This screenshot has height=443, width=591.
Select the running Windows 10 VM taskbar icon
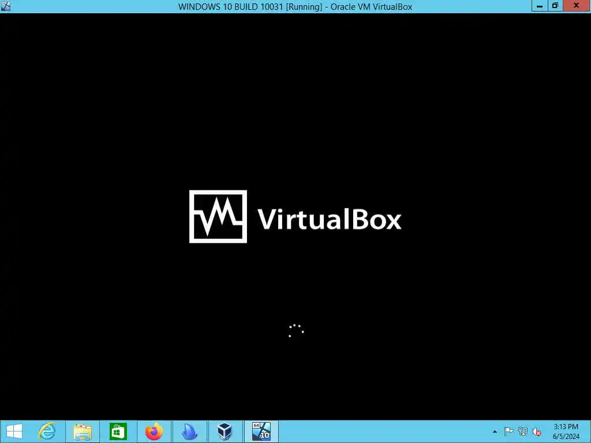(261, 431)
